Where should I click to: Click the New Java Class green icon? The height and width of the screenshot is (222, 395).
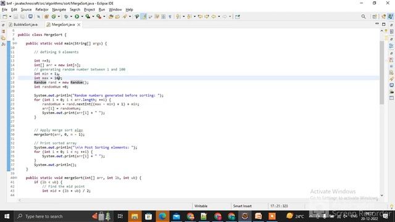click(54, 17)
